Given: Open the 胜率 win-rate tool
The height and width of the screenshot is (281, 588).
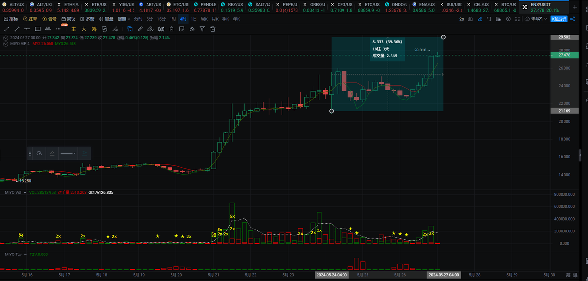Looking at the screenshot, I should 30,19.
